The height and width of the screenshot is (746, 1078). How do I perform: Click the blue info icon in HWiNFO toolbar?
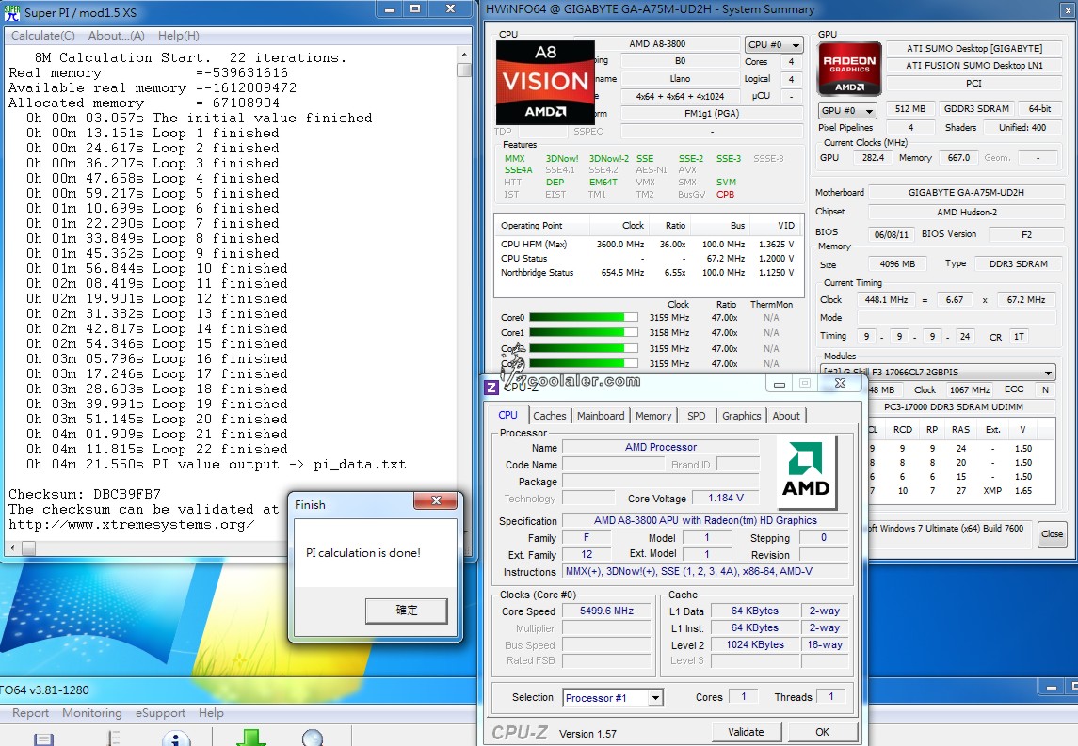click(x=176, y=738)
